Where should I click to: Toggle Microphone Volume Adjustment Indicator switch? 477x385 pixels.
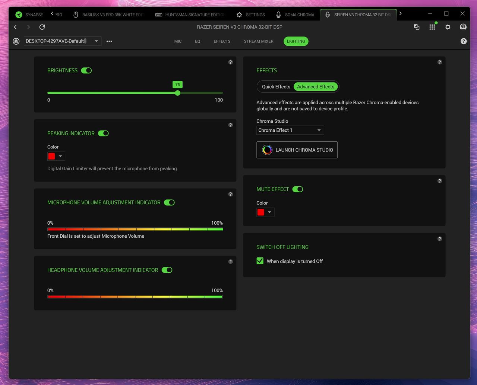pos(169,202)
